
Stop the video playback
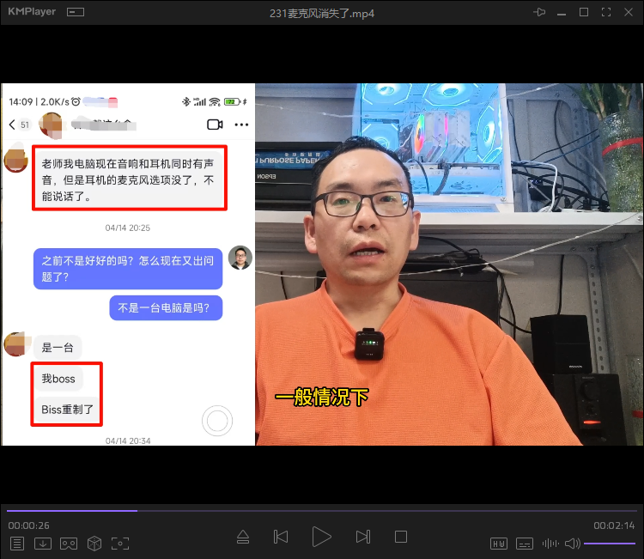(401, 538)
